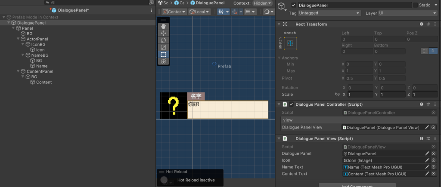This screenshot has height=187, width=441.
Task: Open Rect Transform presets icon
Action: (428, 24)
